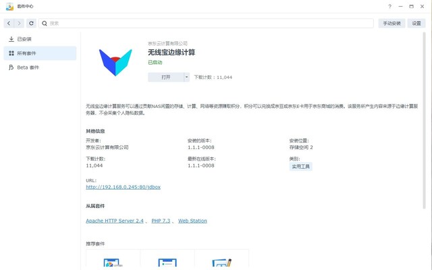Open the http://192.168.0.245:80/jdbox link
This screenshot has width=432, height=270.
point(123,187)
